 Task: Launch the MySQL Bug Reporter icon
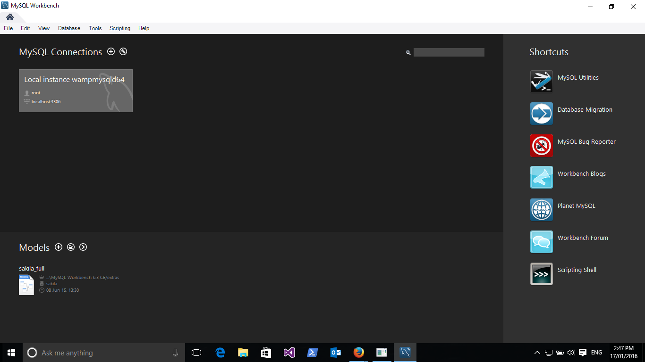click(541, 146)
